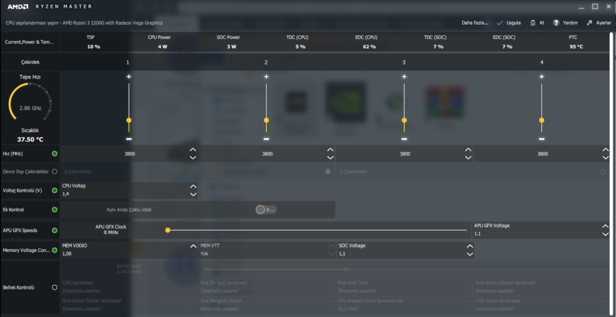Viewport: 616px width, 317px height.
Task: Toggle Voltaj Kontrolü (V) green indicator
Action: tap(55, 190)
